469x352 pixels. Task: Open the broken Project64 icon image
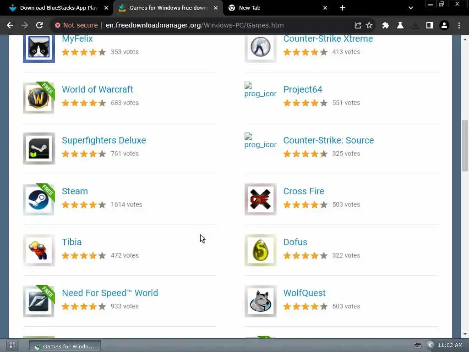click(x=260, y=90)
